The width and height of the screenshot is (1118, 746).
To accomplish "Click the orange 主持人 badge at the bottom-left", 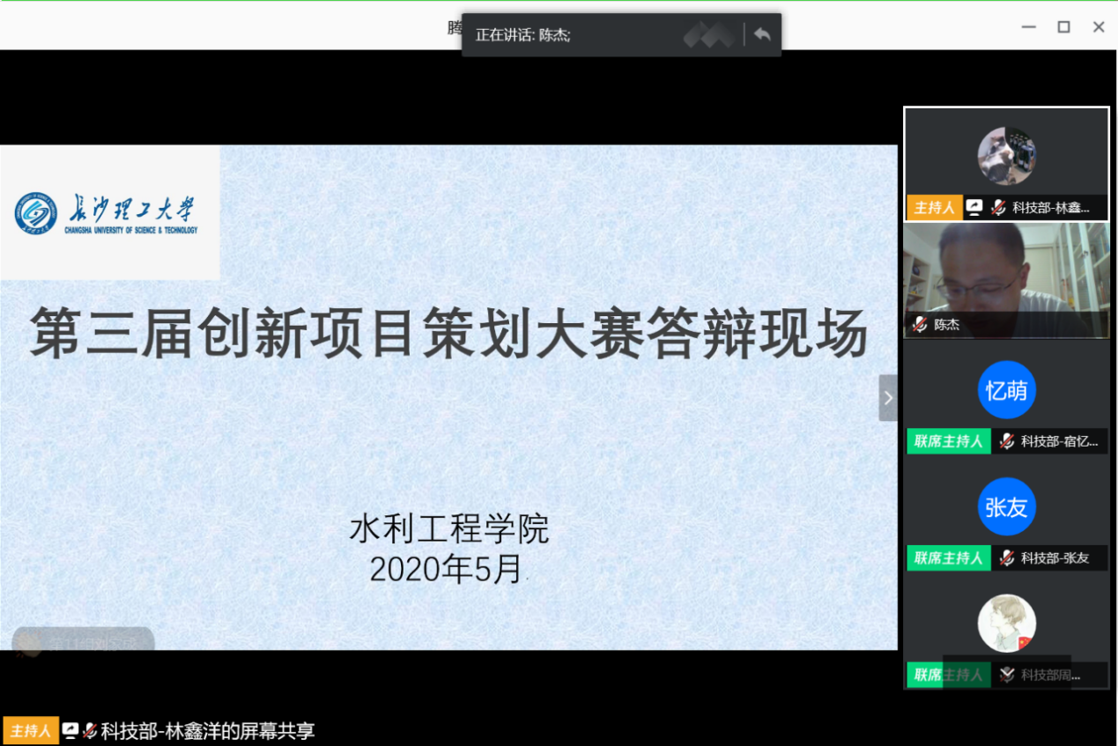I will click(x=31, y=730).
